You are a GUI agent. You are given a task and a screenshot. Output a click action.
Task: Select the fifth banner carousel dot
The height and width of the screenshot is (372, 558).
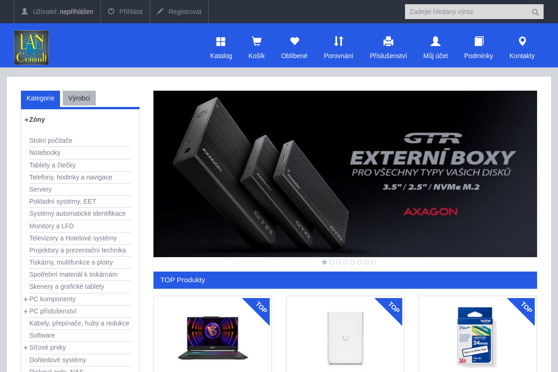[352, 262]
